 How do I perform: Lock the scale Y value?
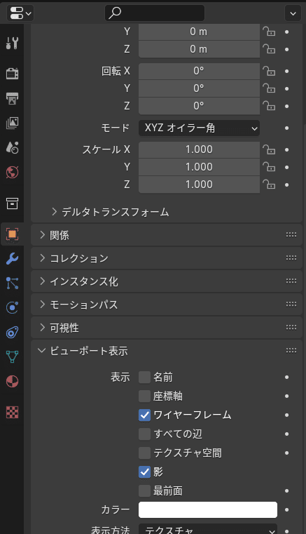pyautogui.click(x=269, y=167)
